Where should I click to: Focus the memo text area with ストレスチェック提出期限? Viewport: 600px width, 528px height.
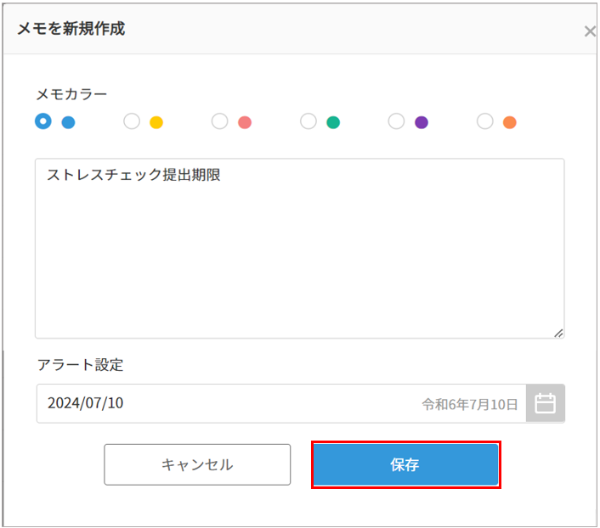pyautogui.click(x=300, y=249)
